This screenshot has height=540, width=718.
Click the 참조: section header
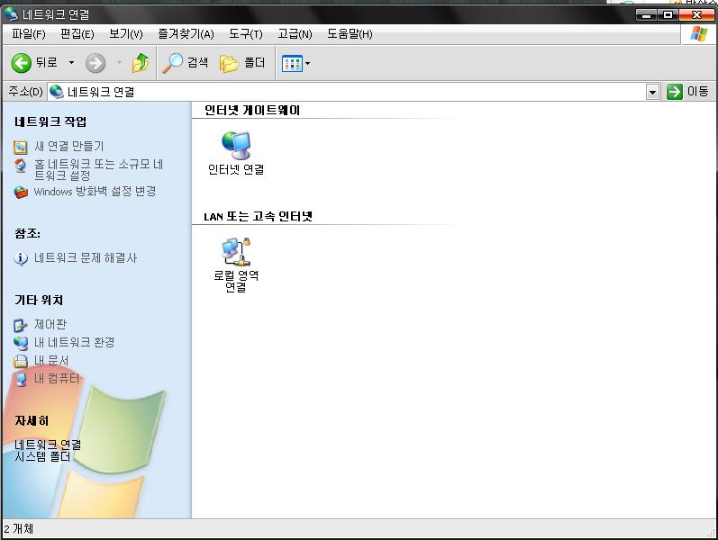pyautogui.click(x=27, y=233)
